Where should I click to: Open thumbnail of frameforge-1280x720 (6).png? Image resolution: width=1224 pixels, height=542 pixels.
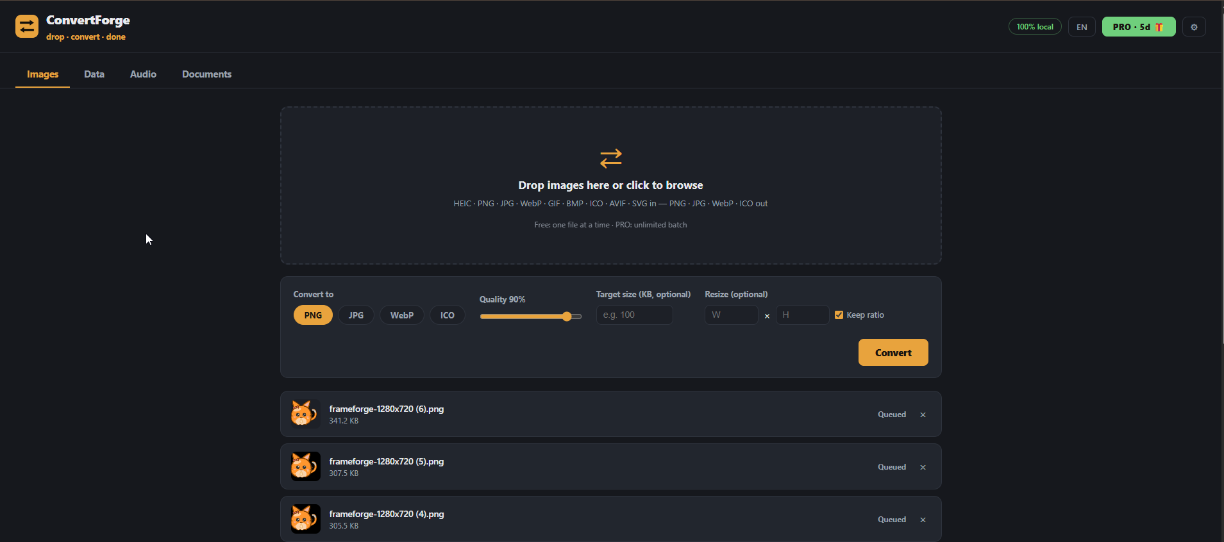point(305,414)
